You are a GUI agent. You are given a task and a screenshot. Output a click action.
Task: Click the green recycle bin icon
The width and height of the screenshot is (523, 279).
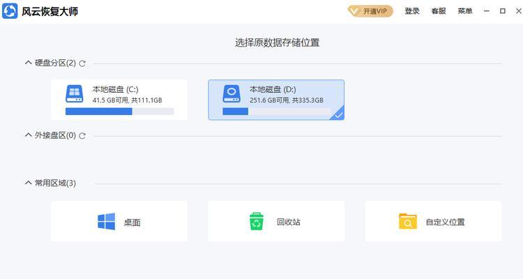click(x=257, y=221)
